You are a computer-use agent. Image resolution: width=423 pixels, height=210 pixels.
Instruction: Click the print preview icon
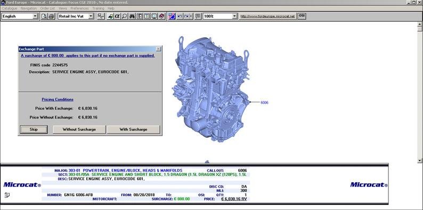pyautogui.click(x=44, y=16)
